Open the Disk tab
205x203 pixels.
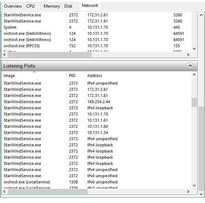[71, 6]
